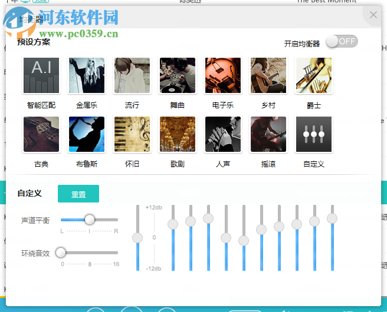Image resolution: width=387 pixels, height=312 pixels.
Task: Click the 电子乐 label text
Action: click(x=223, y=105)
